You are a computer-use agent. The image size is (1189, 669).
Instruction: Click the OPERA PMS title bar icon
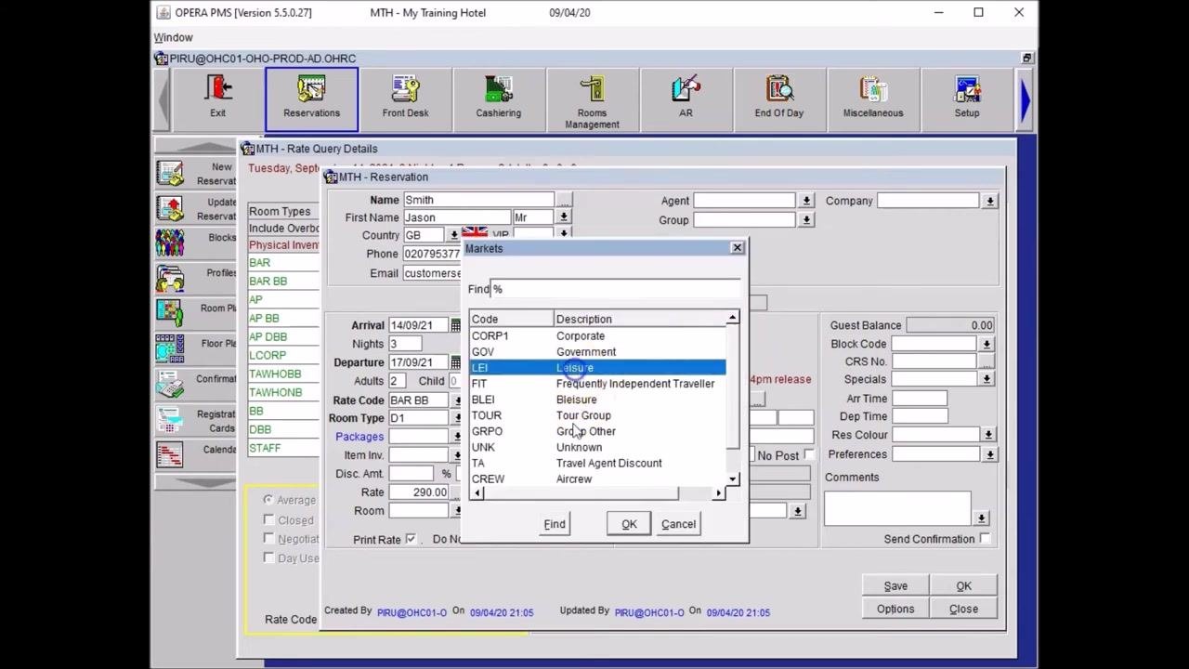tap(163, 12)
